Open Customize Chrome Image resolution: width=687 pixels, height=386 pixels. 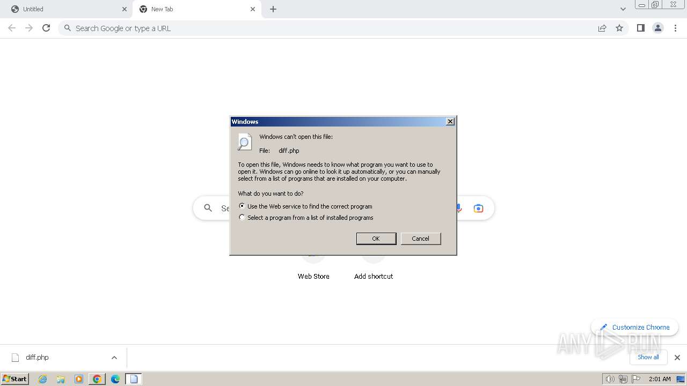click(x=635, y=327)
